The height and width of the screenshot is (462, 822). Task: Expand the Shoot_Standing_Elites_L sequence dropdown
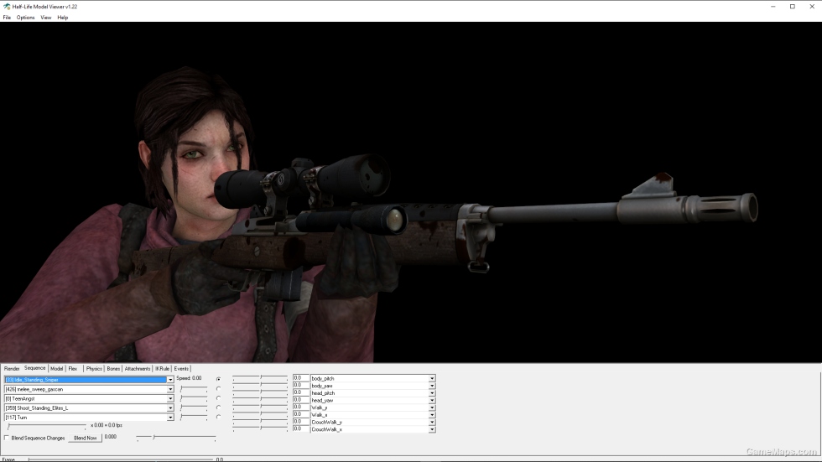click(169, 408)
